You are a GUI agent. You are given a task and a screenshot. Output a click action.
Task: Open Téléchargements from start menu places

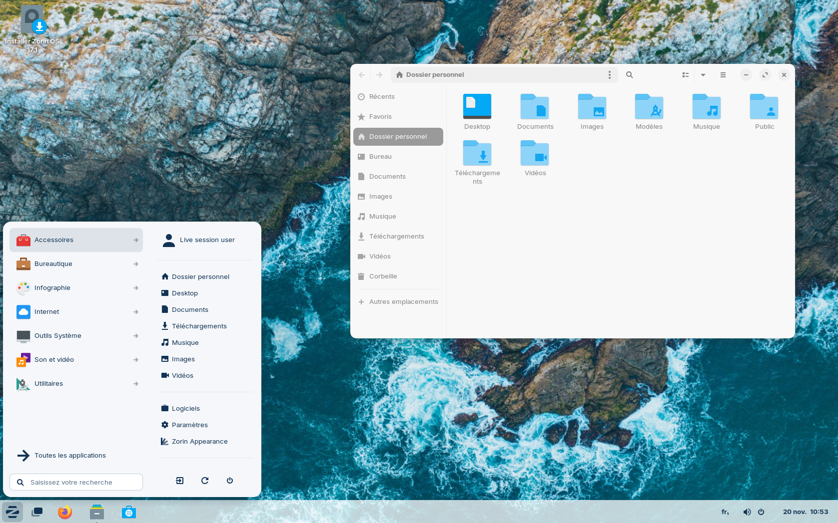point(205,326)
